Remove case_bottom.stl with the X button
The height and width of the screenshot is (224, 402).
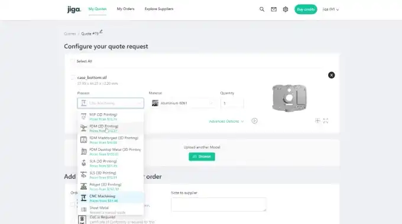click(331, 75)
